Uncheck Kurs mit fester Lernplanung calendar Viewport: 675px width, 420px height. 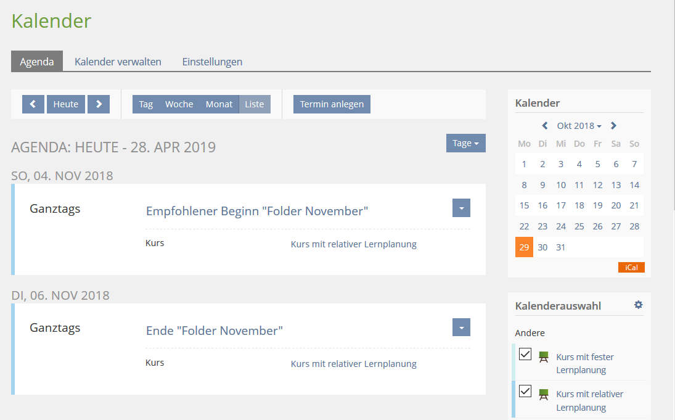pyautogui.click(x=525, y=354)
